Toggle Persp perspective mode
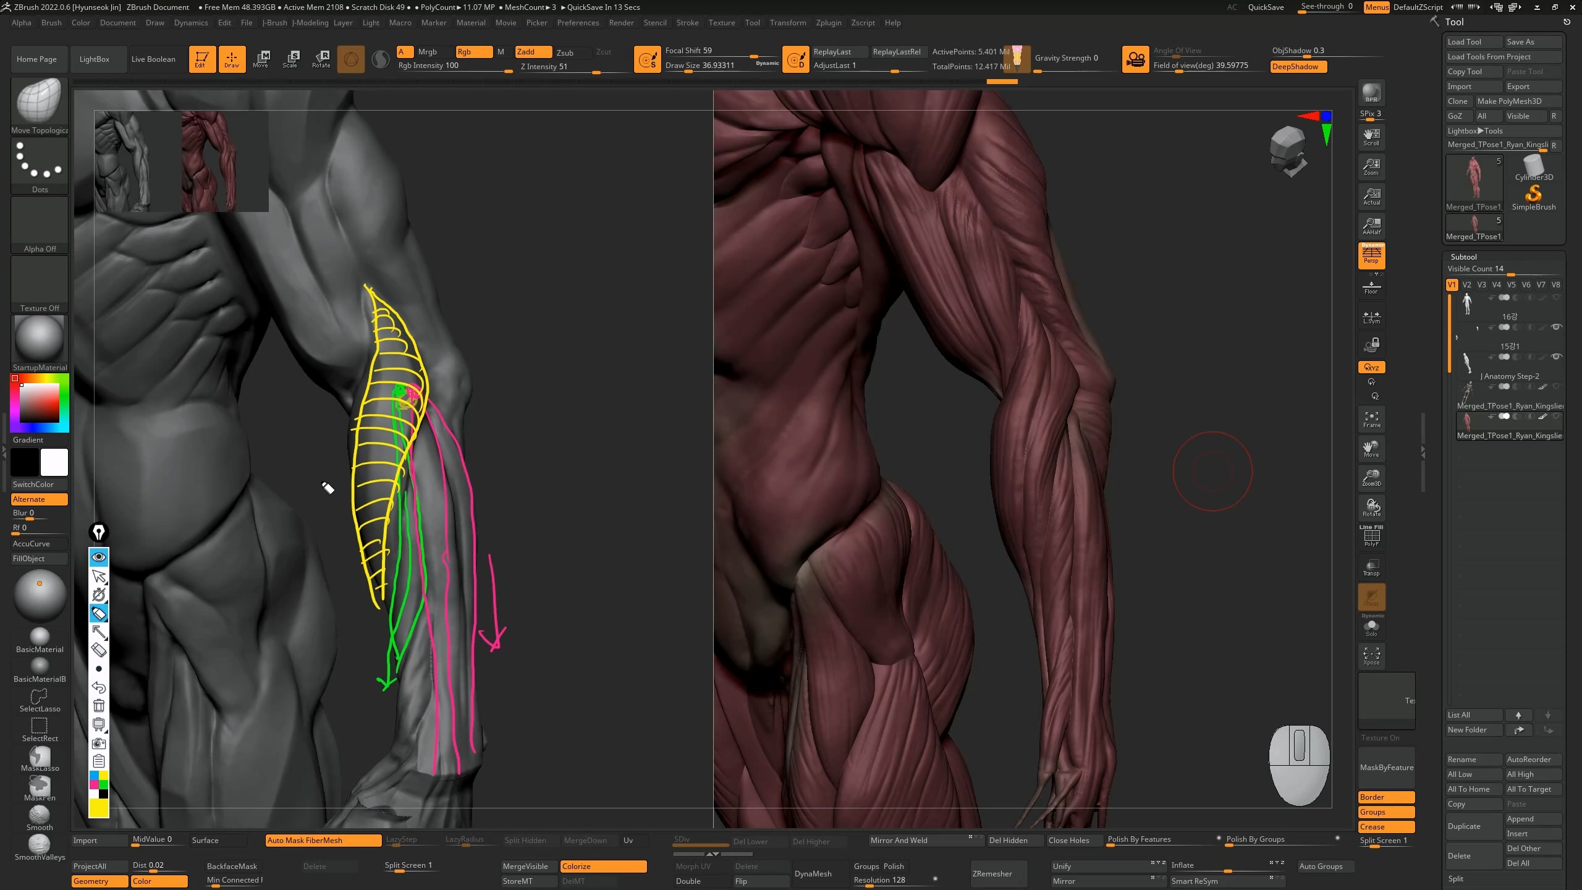This screenshot has width=1582, height=890. [x=1371, y=255]
